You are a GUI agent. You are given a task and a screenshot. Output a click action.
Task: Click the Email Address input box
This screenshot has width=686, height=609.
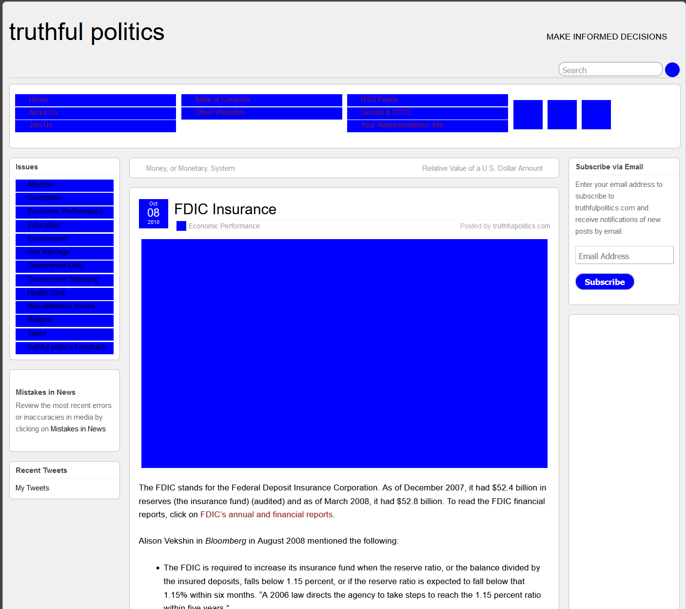[624, 255]
